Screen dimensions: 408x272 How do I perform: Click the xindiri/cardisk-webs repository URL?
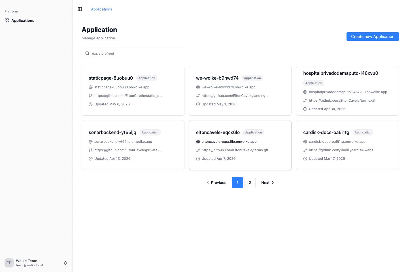[x=343, y=150]
